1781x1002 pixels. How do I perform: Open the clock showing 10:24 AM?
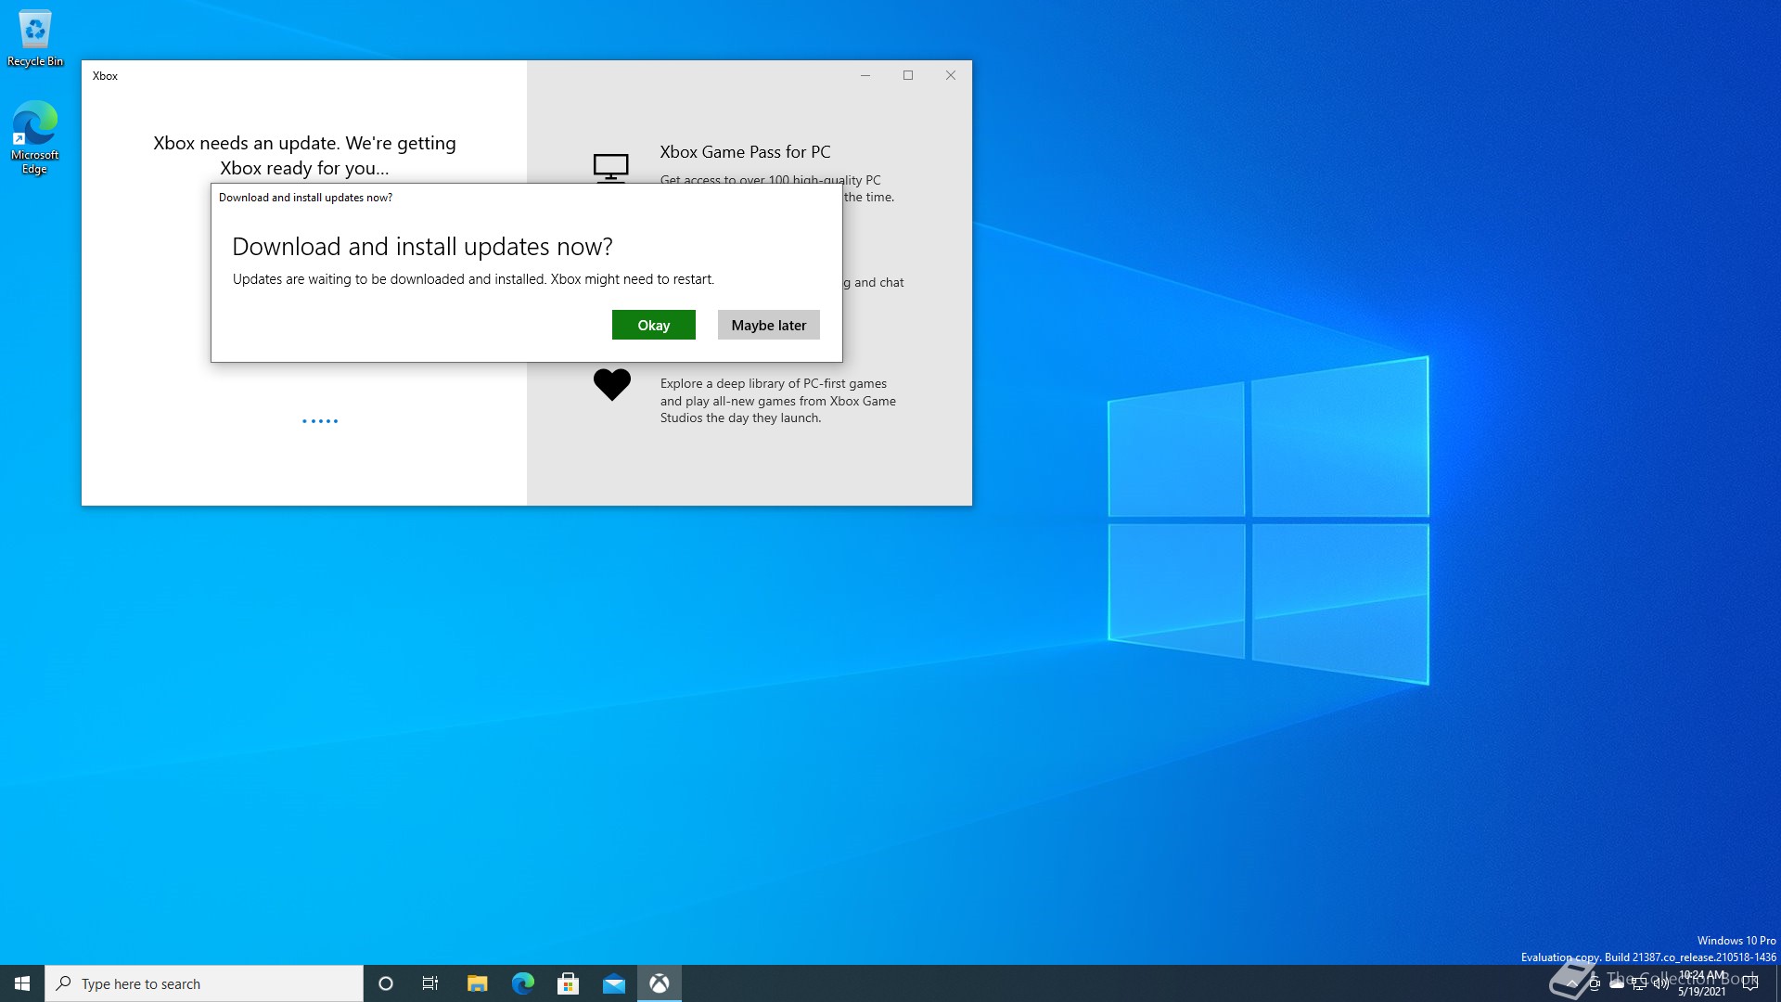coord(1702,983)
